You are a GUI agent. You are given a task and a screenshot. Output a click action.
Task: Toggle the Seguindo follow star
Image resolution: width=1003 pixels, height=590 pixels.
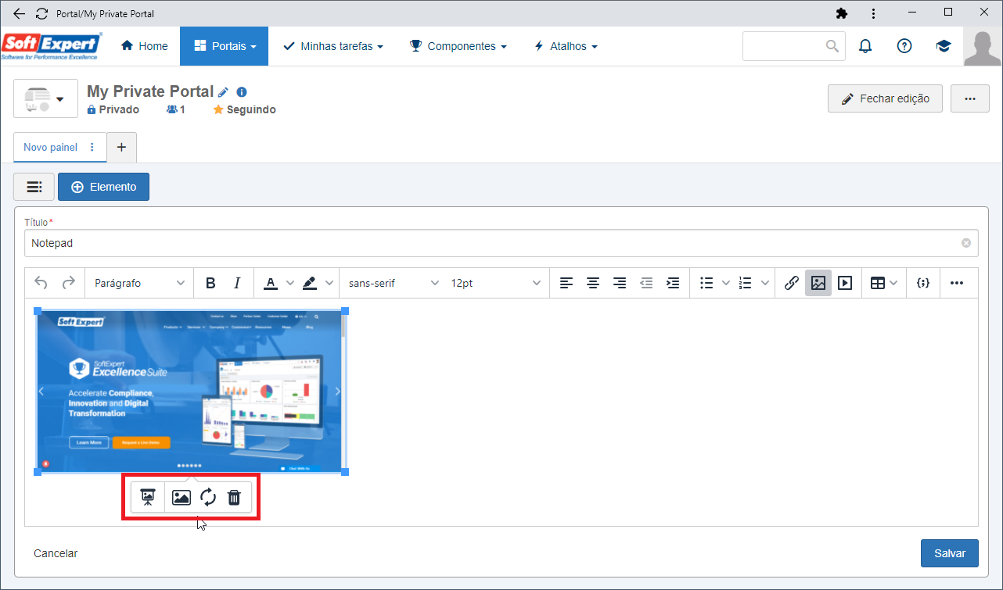point(218,109)
